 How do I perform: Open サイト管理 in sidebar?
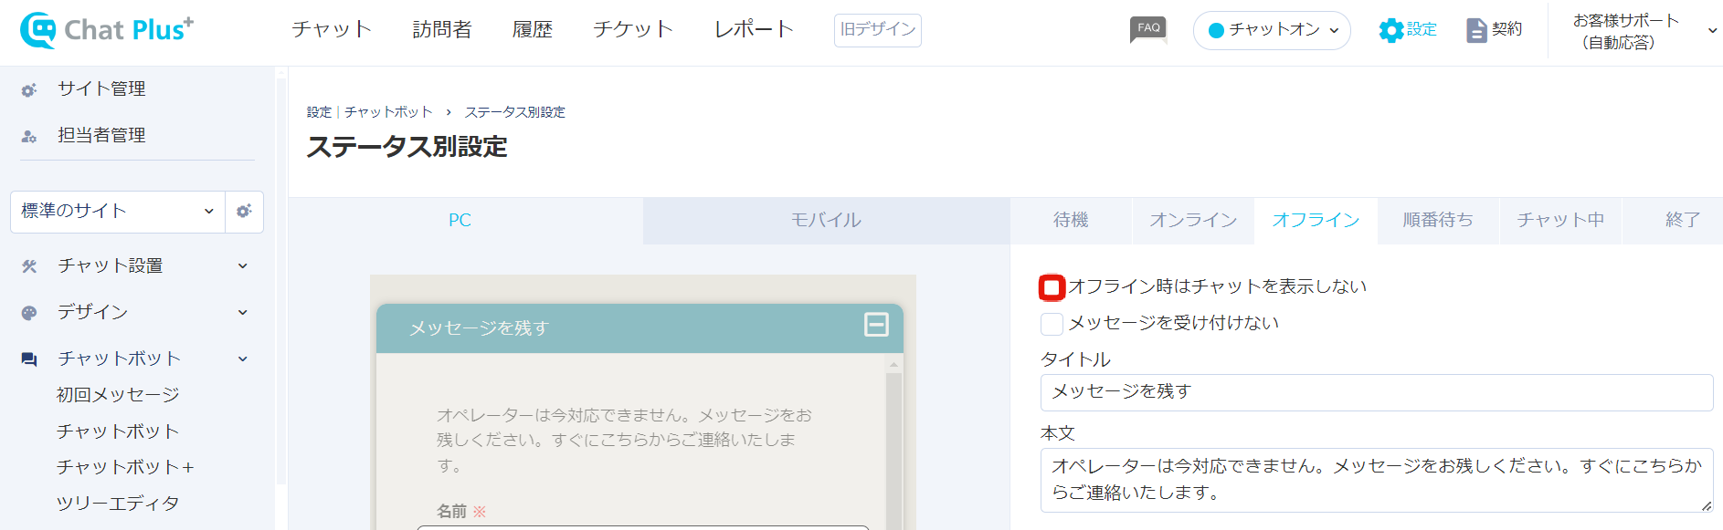click(101, 89)
